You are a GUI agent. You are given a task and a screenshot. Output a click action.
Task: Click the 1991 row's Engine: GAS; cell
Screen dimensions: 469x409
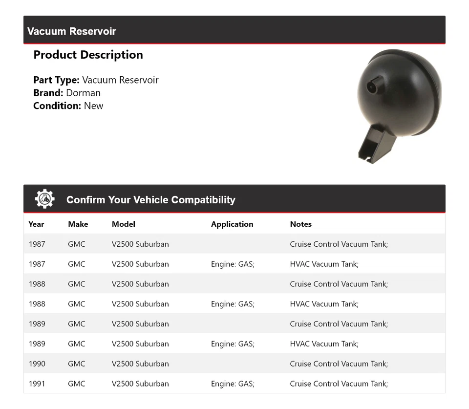click(x=233, y=384)
